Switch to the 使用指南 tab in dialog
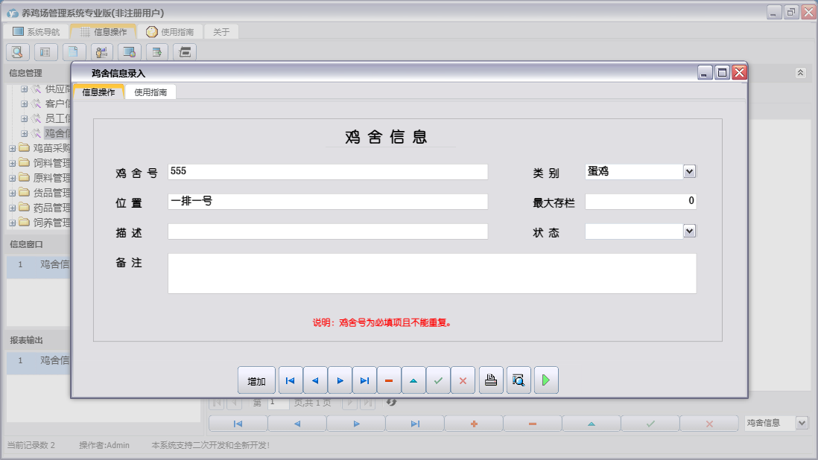This screenshot has width=818, height=460. click(150, 92)
